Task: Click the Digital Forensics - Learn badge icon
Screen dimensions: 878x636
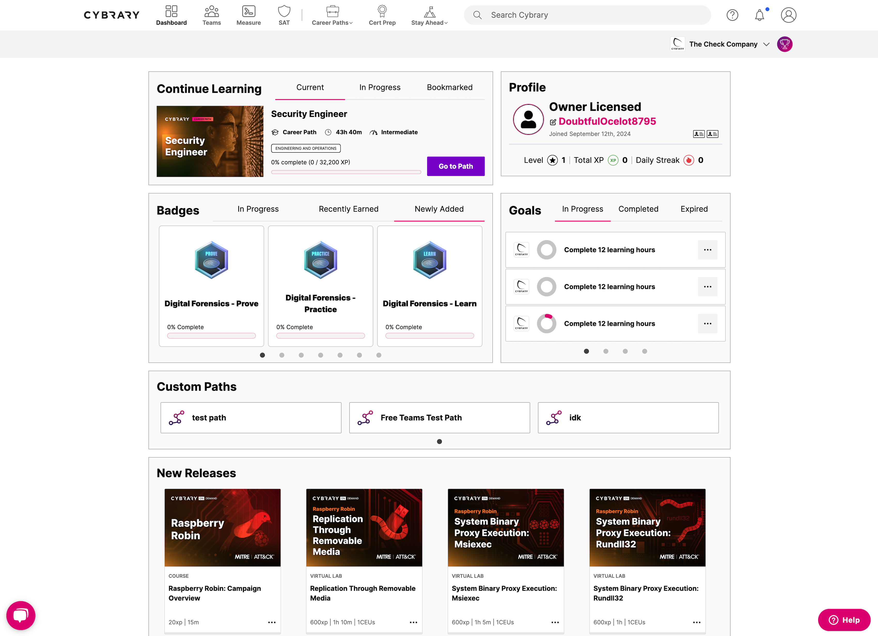Action: [430, 260]
